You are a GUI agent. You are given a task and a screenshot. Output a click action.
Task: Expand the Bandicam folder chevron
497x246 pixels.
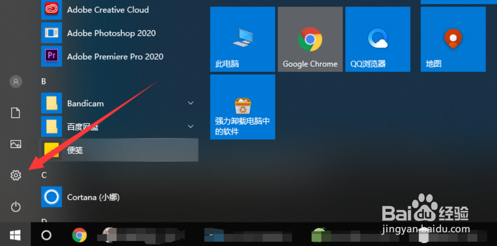pos(191,103)
